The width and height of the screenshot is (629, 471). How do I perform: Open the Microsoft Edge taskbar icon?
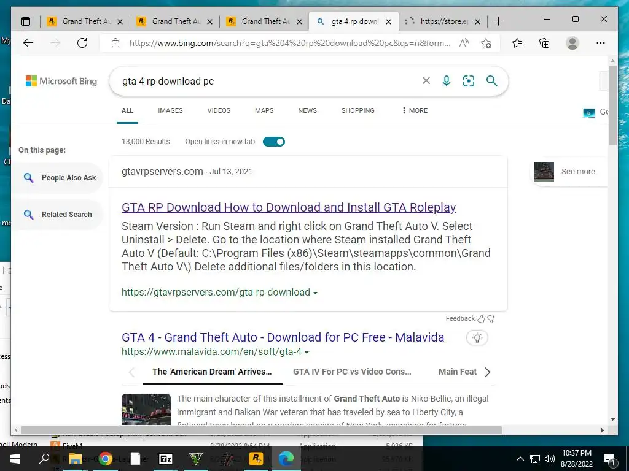coord(286,459)
